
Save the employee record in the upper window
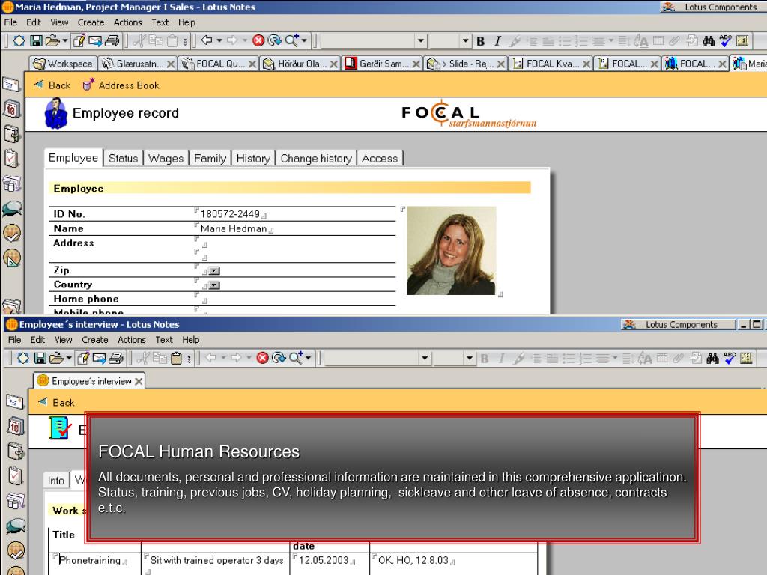click(36, 40)
